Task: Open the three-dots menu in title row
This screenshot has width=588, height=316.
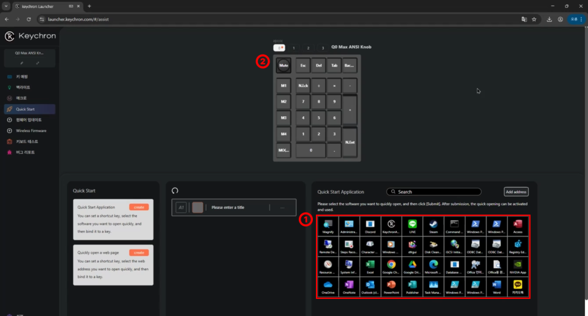Action: (x=282, y=208)
